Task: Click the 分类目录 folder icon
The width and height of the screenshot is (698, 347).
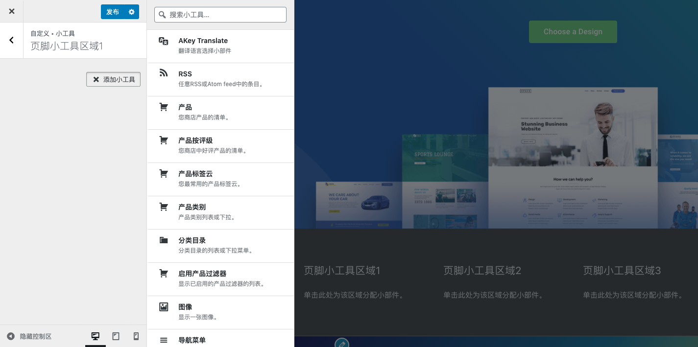Action: [164, 240]
